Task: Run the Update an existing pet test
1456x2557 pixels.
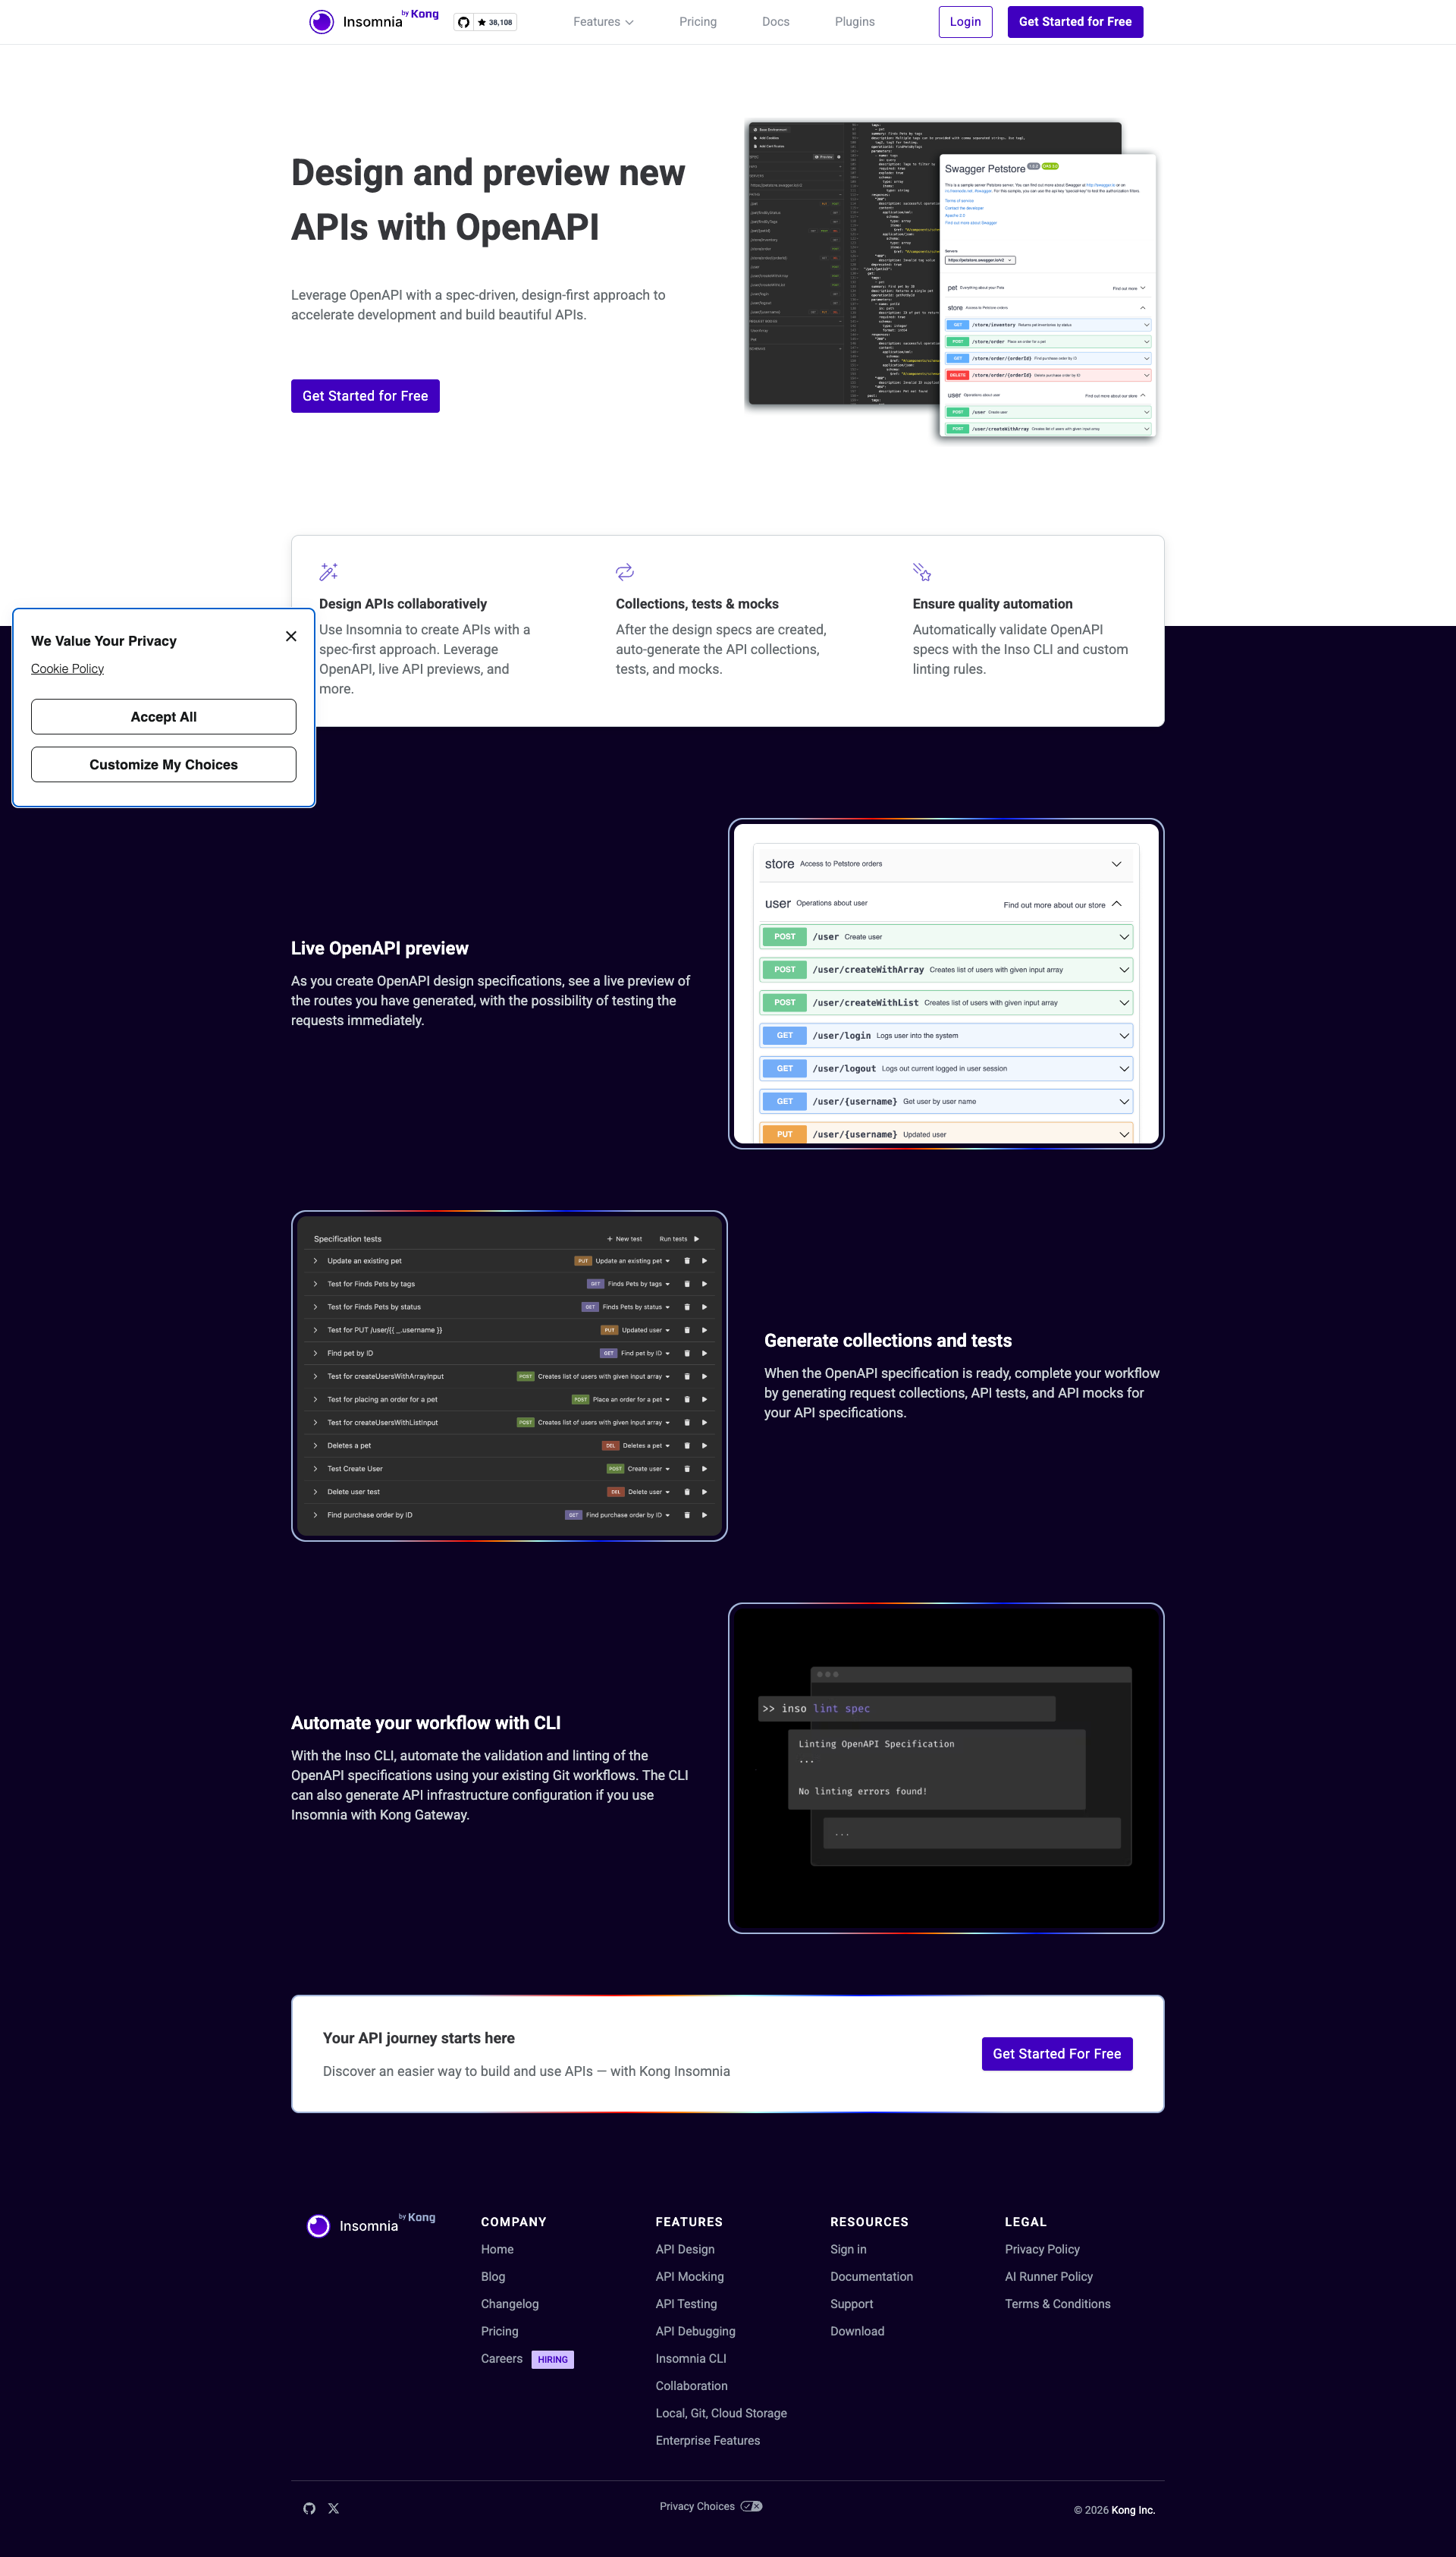Action: coord(704,1260)
